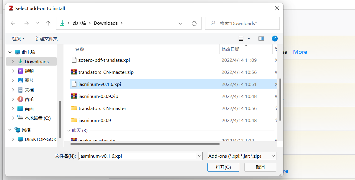Image resolution: width=355 pixels, height=180 pixels.
Task: Refresh the Downloads folder view
Action: [194, 23]
